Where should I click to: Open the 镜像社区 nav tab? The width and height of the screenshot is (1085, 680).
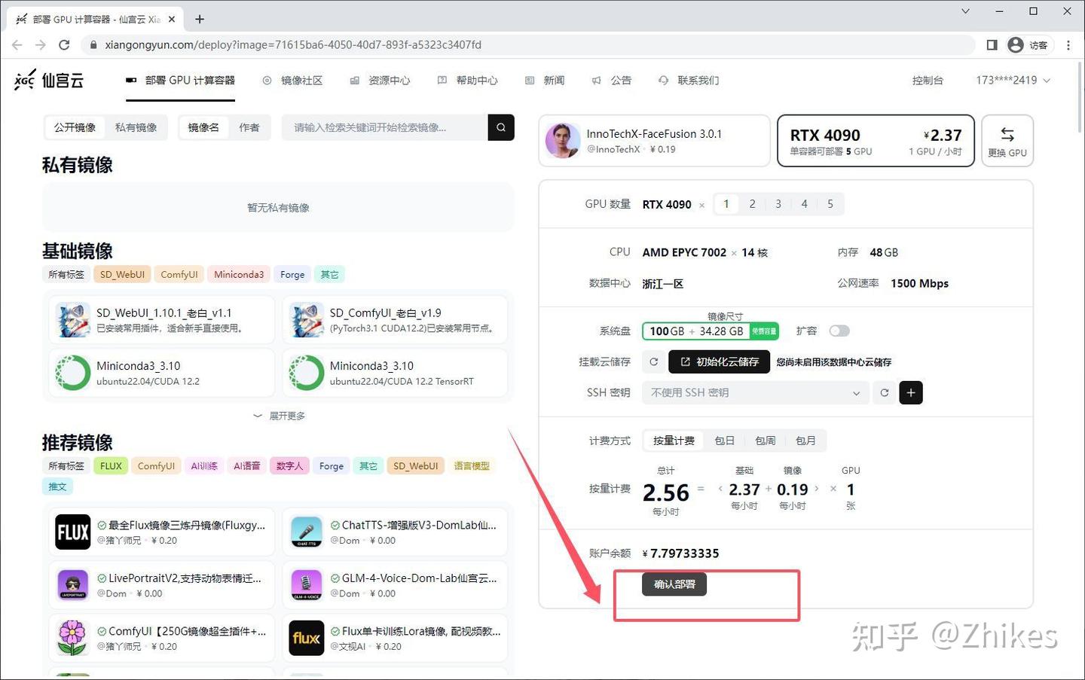tap(292, 80)
